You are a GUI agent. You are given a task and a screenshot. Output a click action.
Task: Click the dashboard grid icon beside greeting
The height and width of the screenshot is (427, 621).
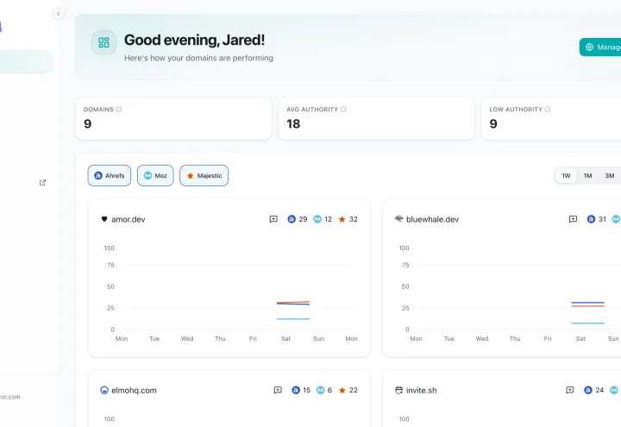(103, 42)
